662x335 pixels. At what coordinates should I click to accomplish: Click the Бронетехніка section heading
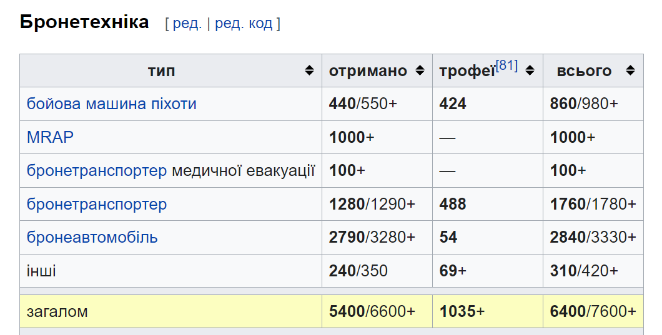[x=84, y=22]
